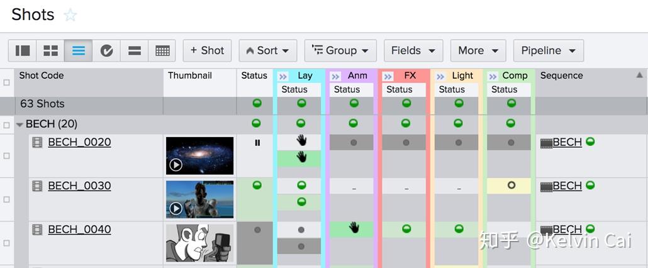This screenshot has height=268, width=648.
Task: Open the Sort dropdown
Action: point(267,51)
